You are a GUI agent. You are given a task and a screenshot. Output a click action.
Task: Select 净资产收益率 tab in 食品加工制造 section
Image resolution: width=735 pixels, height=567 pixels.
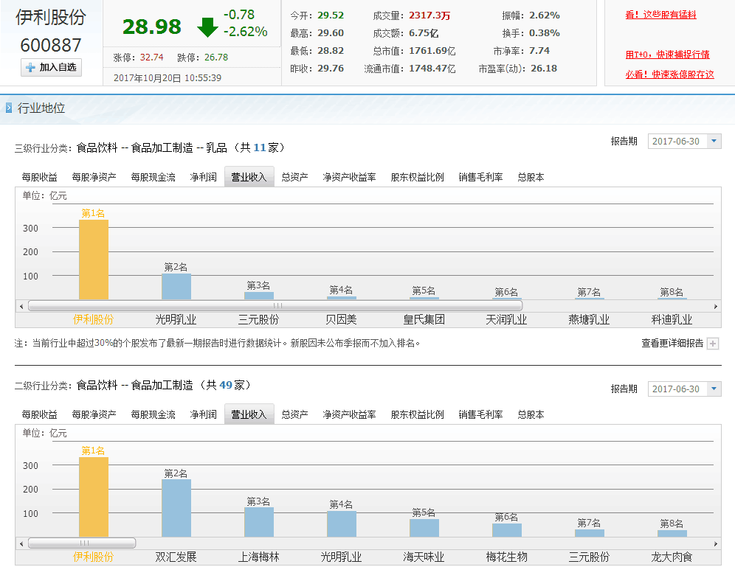coord(349,414)
